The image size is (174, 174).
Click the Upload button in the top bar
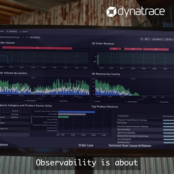pyautogui.click(x=23, y=31)
